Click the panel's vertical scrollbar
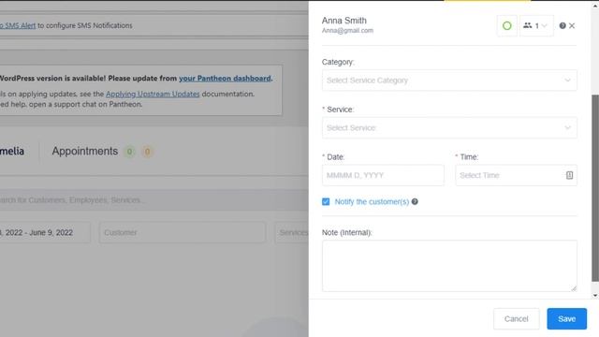This screenshot has height=337, width=599. [x=595, y=187]
